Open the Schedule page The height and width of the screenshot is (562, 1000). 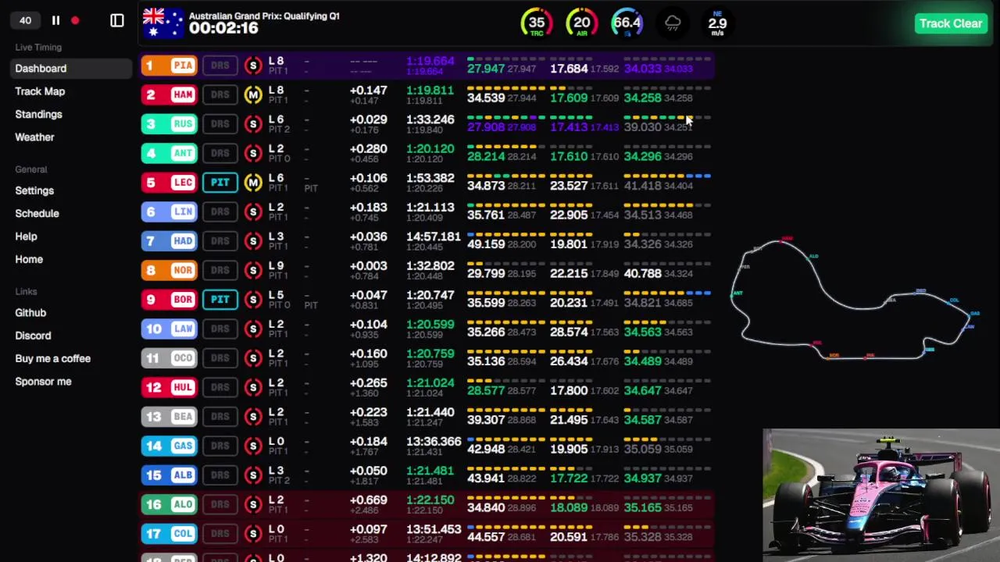37,213
